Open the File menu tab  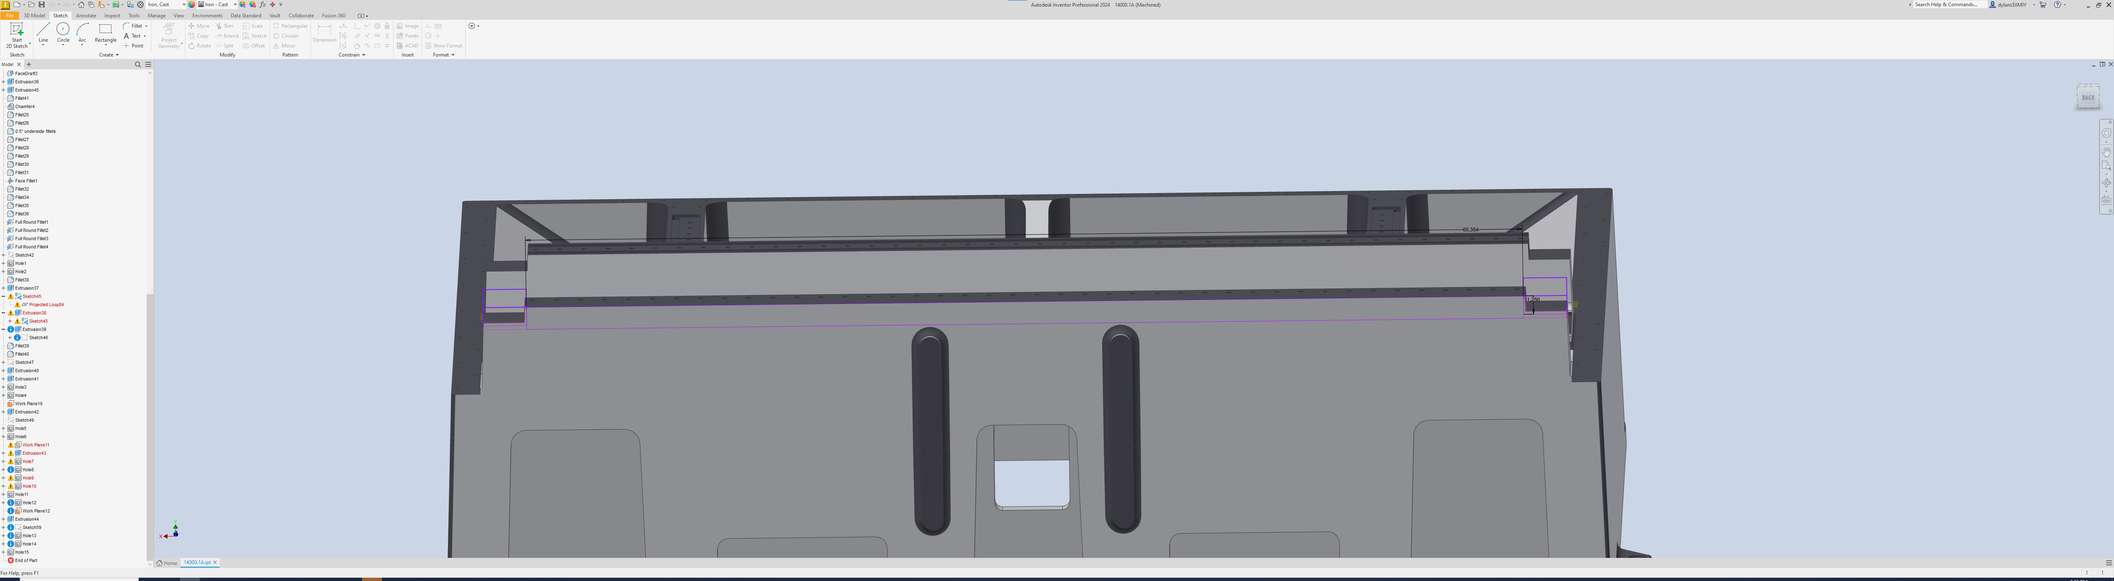coord(9,16)
